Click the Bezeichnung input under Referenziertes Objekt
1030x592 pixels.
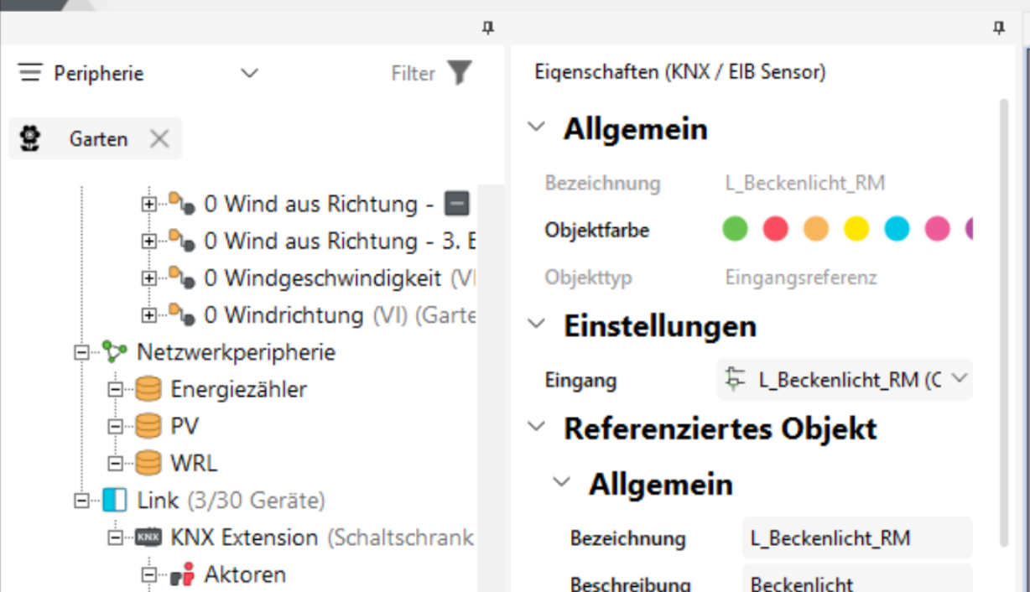(x=856, y=537)
